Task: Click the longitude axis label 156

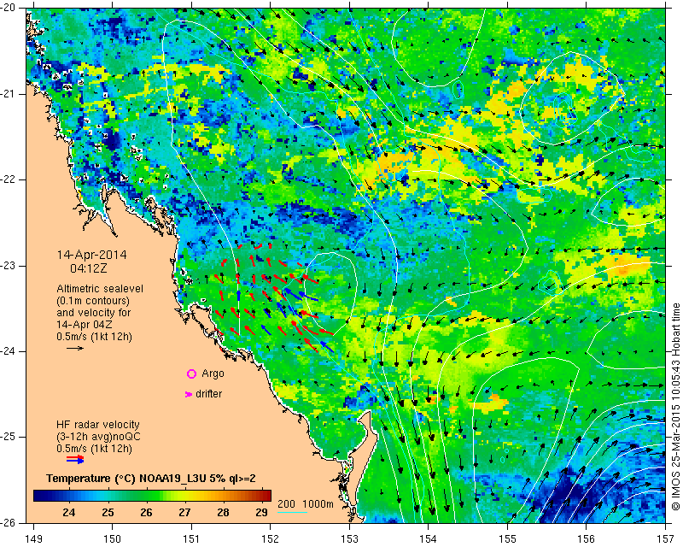Action: click(587, 539)
